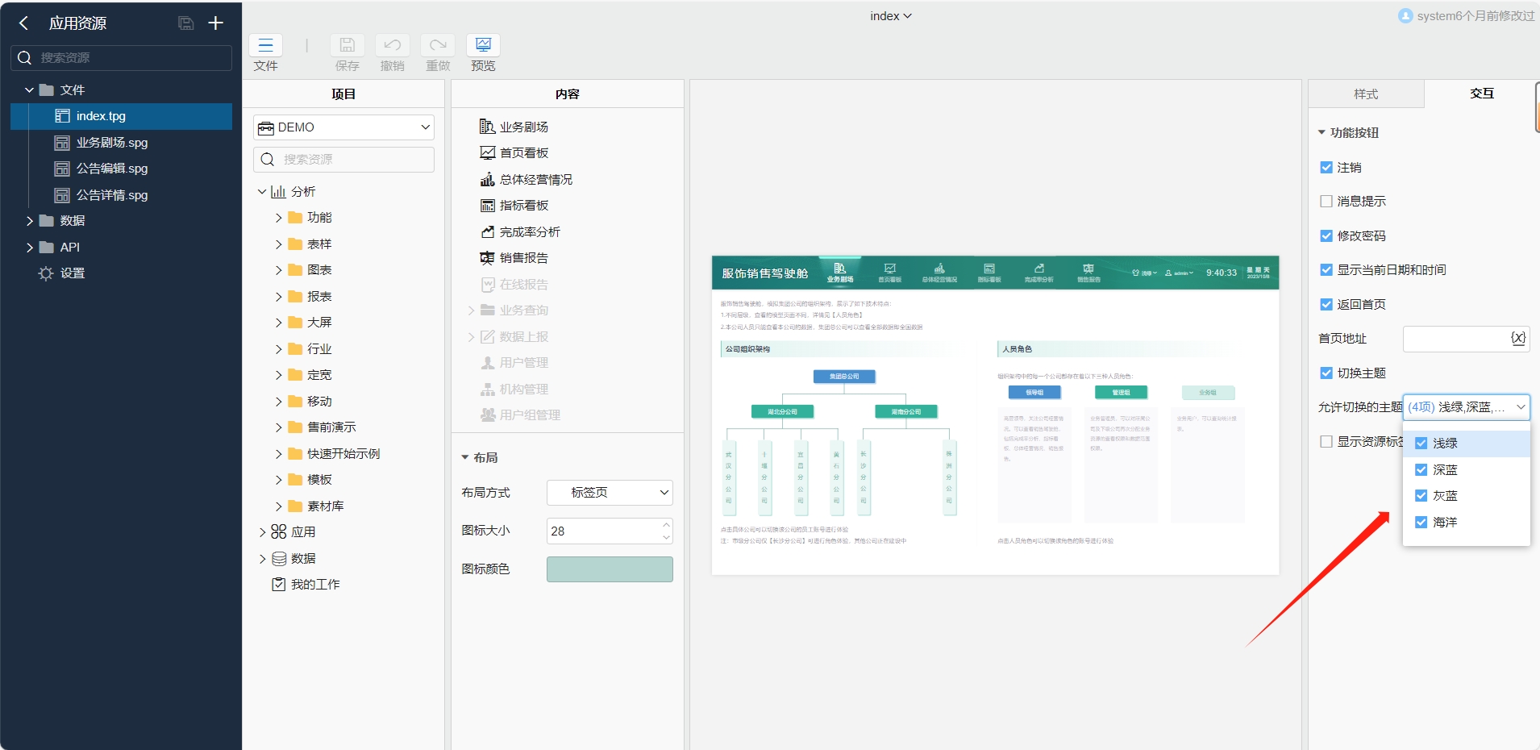This screenshot has height=750, width=1540.
Task: Open 业务剧场.spg file in sidebar
Action: (x=111, y=143)
